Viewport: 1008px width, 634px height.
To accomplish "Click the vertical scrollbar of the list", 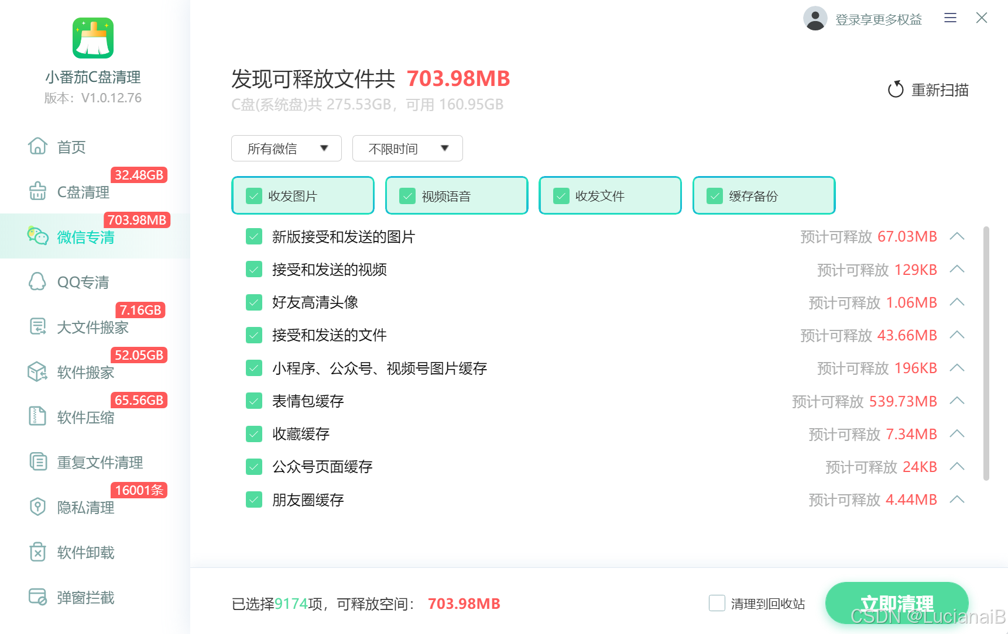I will (x=986, y=353).
